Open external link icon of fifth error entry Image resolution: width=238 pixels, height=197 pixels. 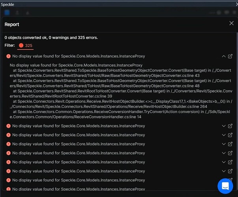point(230,153)
